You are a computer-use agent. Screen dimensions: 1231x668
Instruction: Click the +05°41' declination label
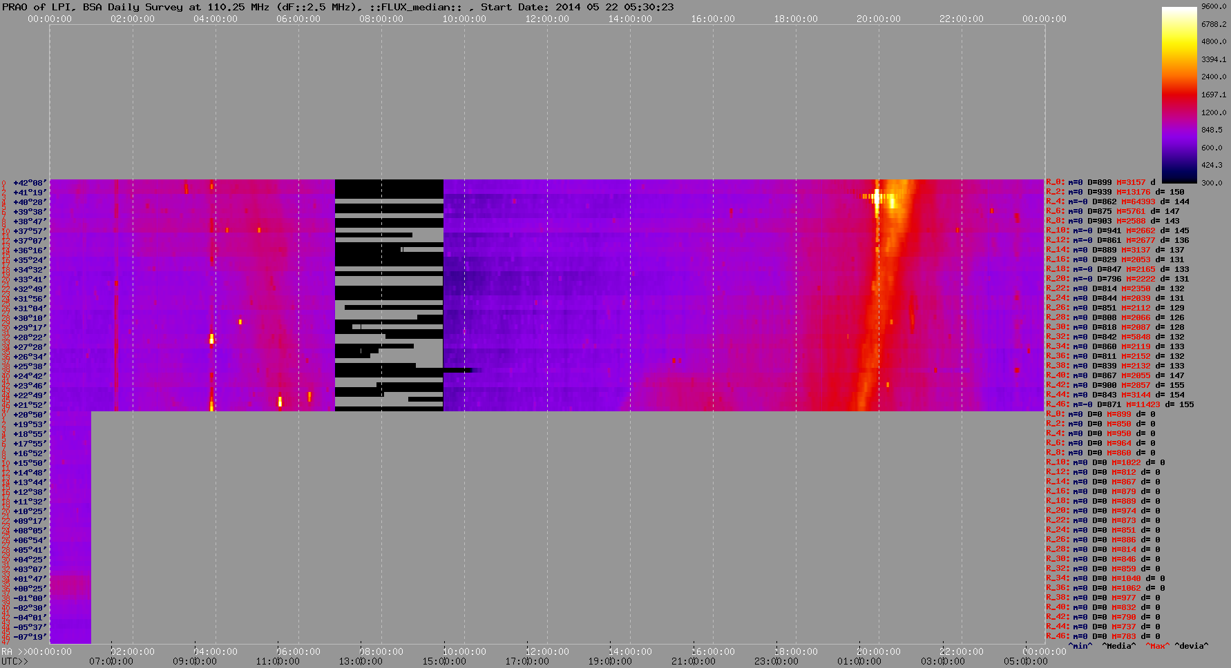click(x=30, y=550)
